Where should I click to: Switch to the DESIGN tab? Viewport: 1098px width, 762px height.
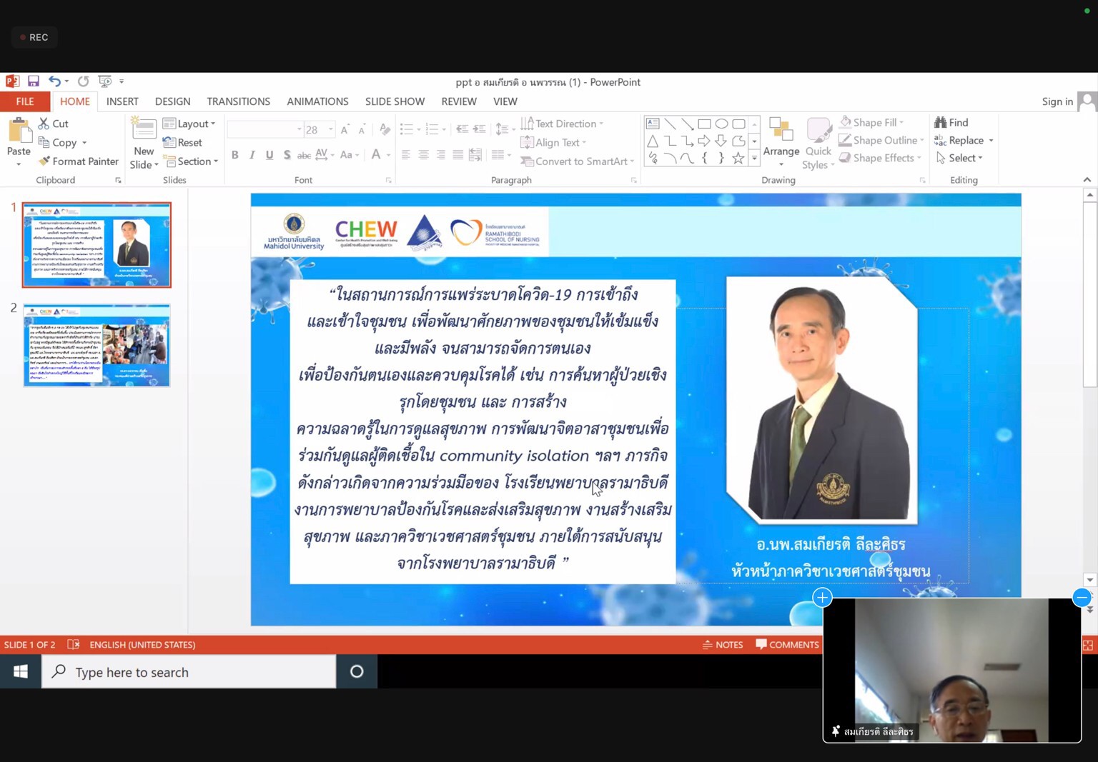pos(172,101)
